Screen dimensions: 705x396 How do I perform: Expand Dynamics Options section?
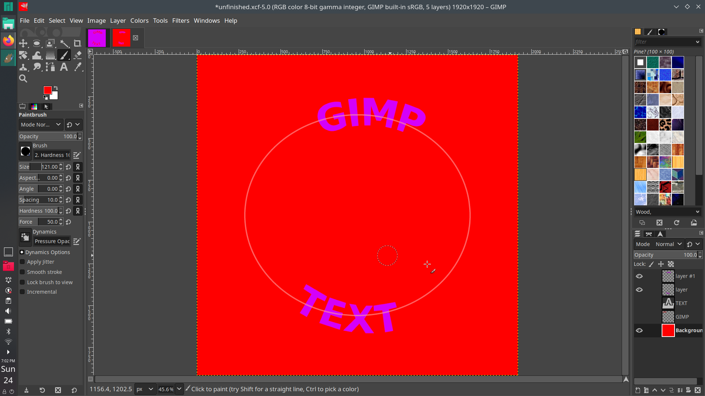pyautogui.click(x=22, y=252)
